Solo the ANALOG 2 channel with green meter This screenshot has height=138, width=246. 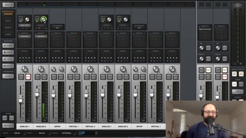tap(38, 77)
